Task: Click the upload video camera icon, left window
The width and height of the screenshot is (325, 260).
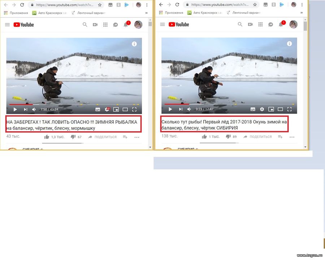Action: pos(95,25)
